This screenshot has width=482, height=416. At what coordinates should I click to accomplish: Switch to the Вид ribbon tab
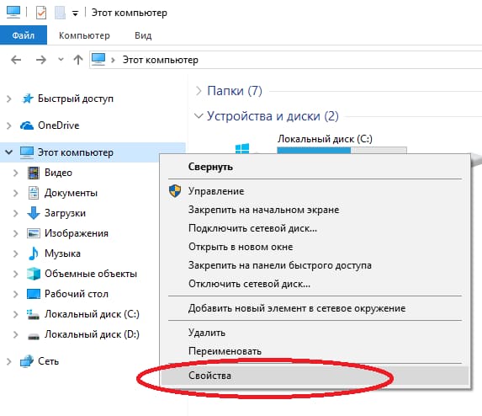pyautogui.click(x=143, y=35)
